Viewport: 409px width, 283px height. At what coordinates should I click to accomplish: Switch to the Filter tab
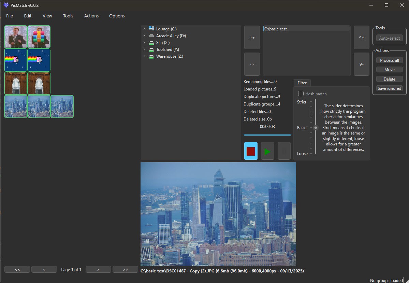pos(302,83)
